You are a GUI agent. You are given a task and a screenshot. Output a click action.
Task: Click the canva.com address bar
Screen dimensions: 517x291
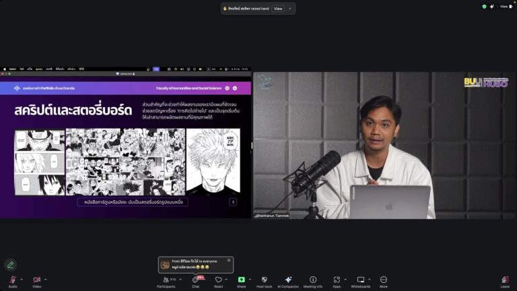coord(126,74)
